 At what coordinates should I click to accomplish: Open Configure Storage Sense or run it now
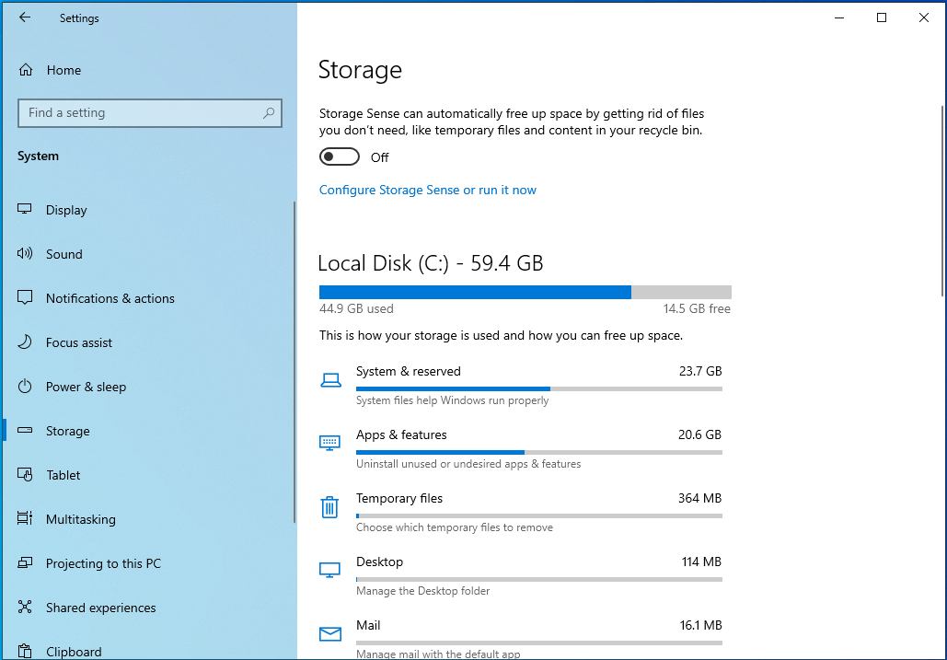[427, 188]
